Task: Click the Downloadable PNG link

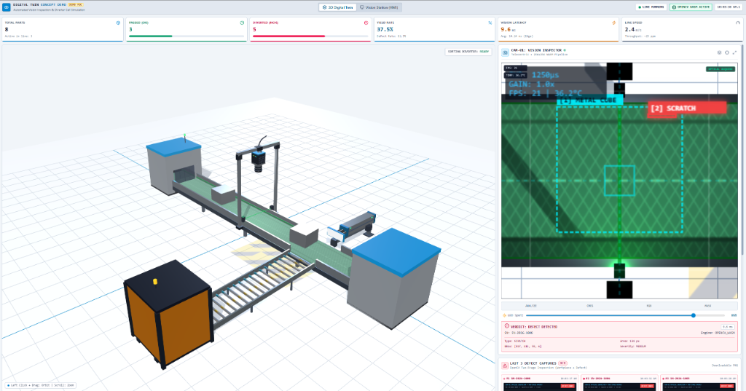Action: point(725,366)
